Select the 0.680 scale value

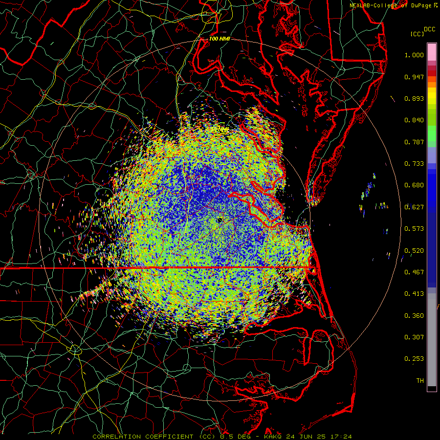(414, 185)
